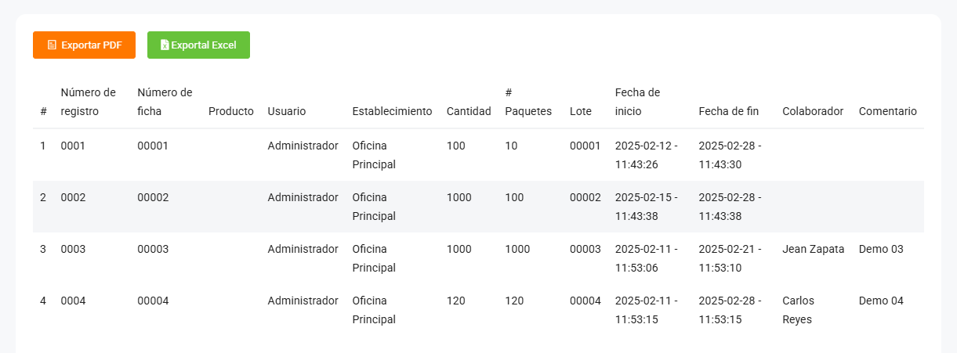Click the Fecha de inicio column header
957x353 pixels.
[x=637, y=102]
